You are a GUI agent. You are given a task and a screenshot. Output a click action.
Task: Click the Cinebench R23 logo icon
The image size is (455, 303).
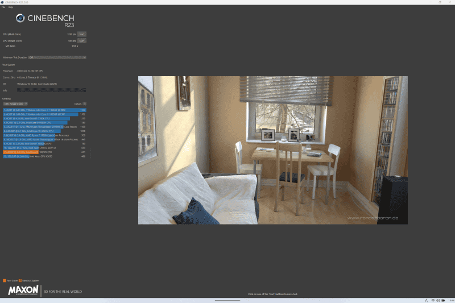click(20, 18)
